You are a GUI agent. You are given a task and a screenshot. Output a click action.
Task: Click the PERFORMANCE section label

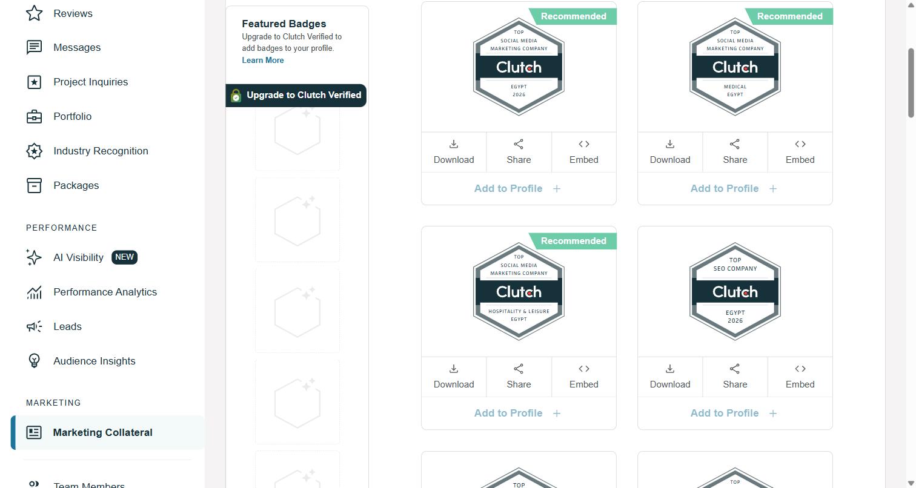pyautogui.click(x=62, y=228)
